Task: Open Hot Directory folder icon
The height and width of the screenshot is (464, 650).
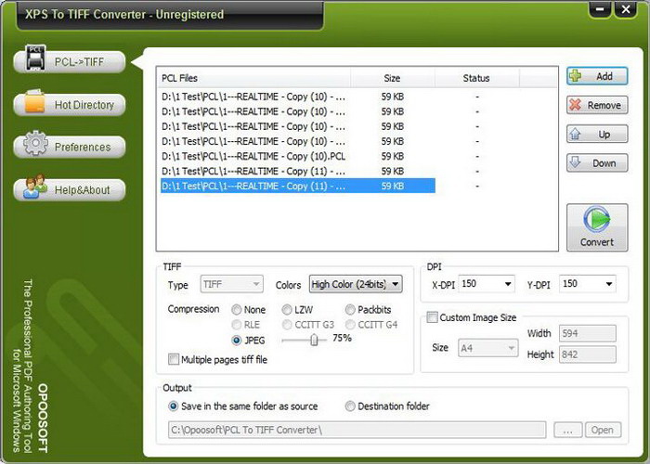Action: pos(35,101)
